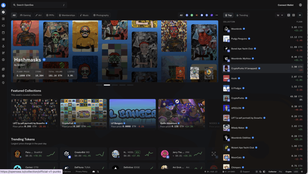This screenshot has width=308, height=174.
Task: Open the Discord icon in the footer
Action: 94,172
